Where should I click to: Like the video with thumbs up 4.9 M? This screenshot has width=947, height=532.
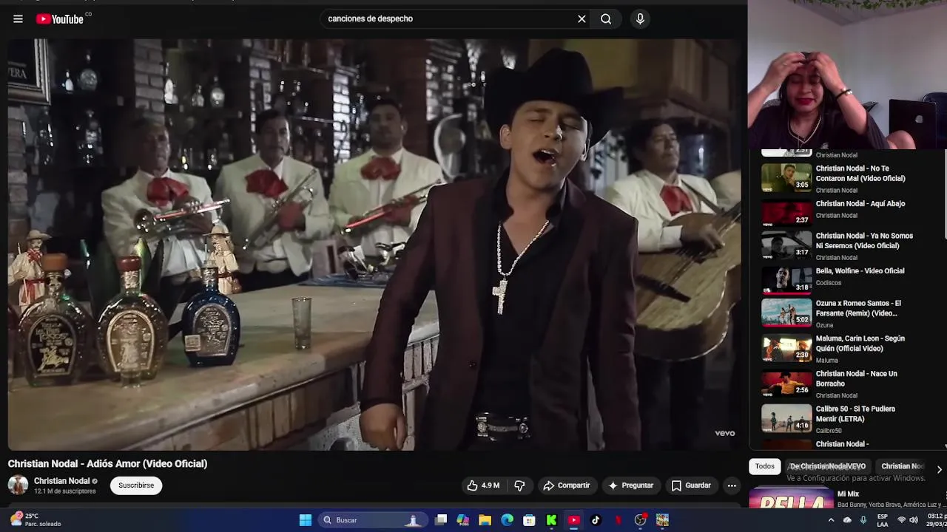[483, 485]
